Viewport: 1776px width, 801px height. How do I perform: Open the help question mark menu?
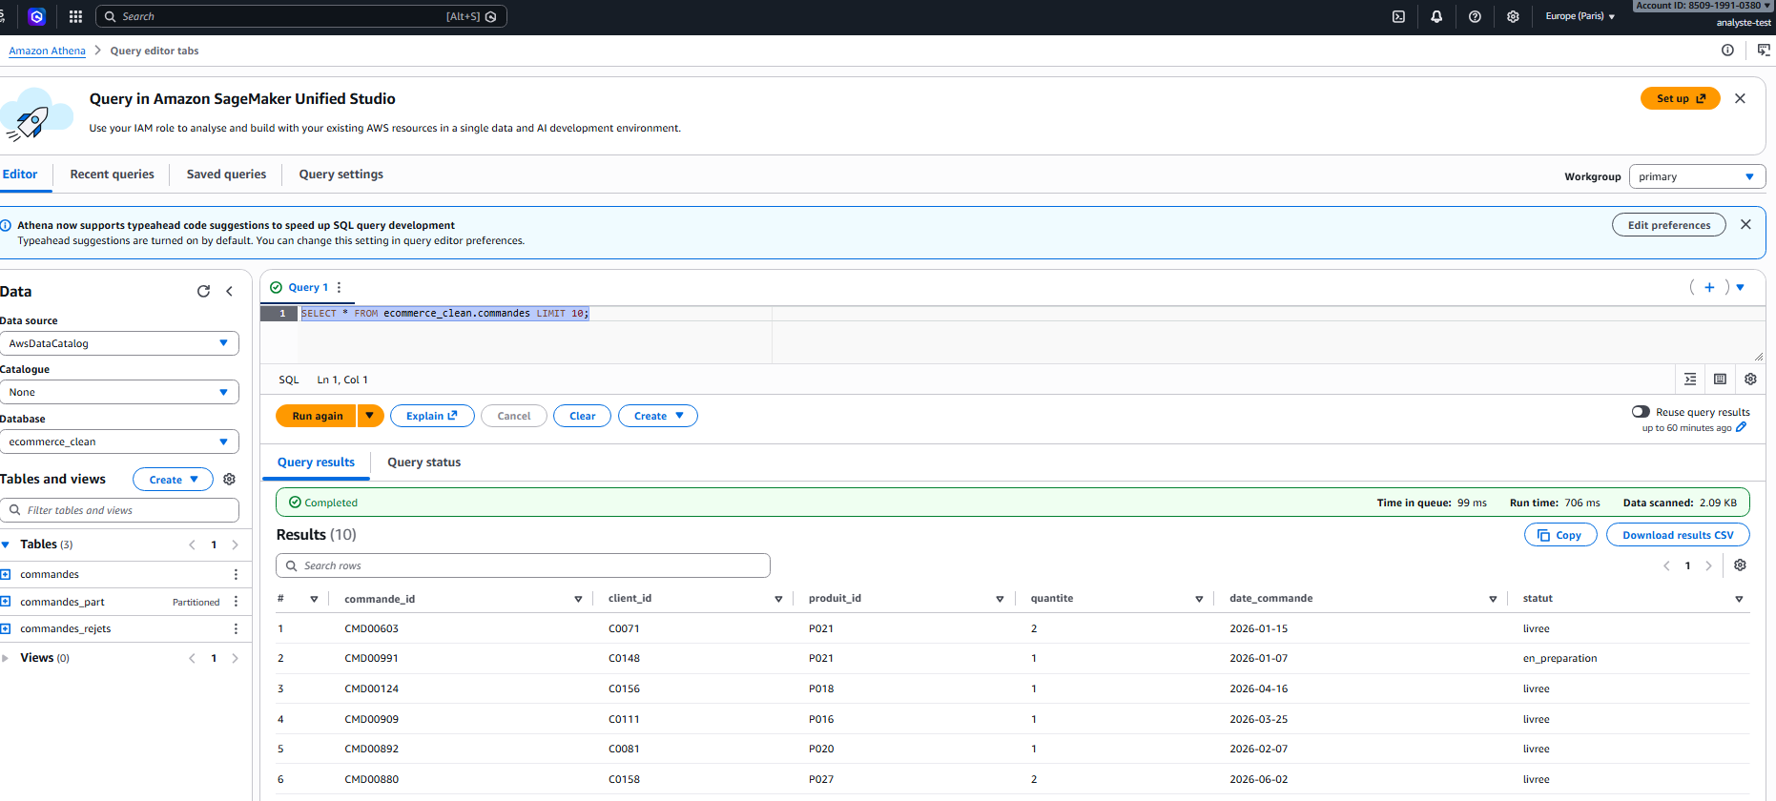(x=1475, y=16)
